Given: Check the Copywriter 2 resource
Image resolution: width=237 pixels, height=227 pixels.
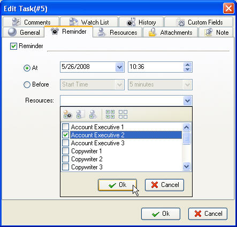Looking at the screenshot, I should [65, 159].
